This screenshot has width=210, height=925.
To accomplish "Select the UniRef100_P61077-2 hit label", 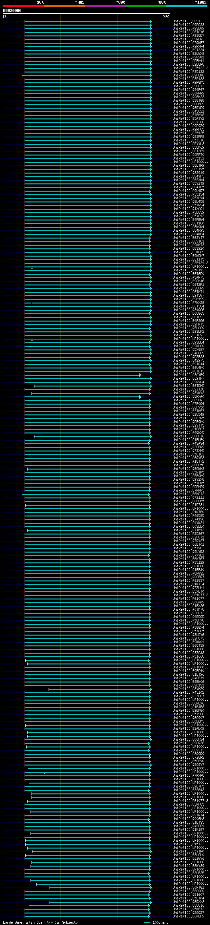I will [190, 595].
